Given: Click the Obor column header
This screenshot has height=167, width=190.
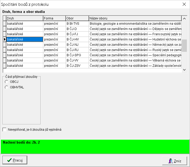Looking at the screenshot, I should [x=77, y=18].
